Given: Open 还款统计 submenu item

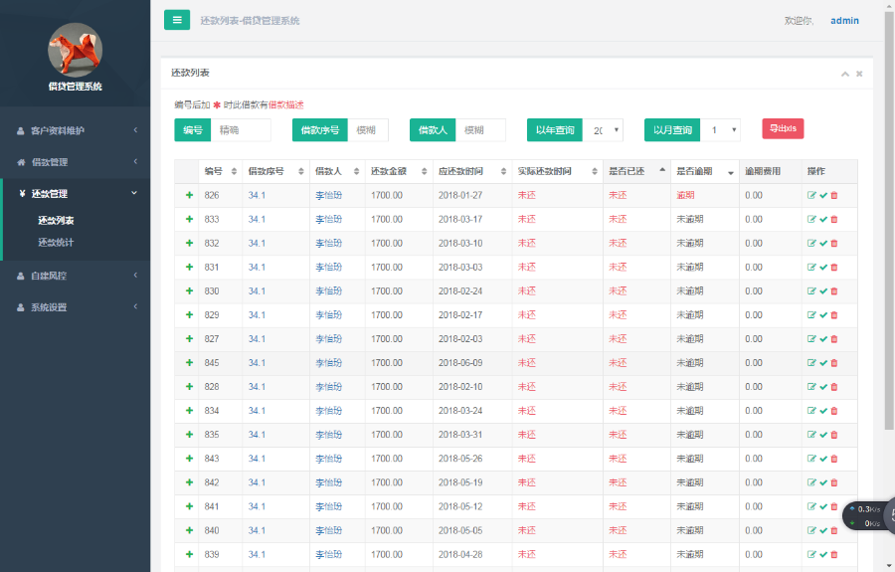Looking at the screenshot, I should [56, 242].
